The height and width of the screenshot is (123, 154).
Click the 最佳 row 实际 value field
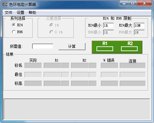33,74
